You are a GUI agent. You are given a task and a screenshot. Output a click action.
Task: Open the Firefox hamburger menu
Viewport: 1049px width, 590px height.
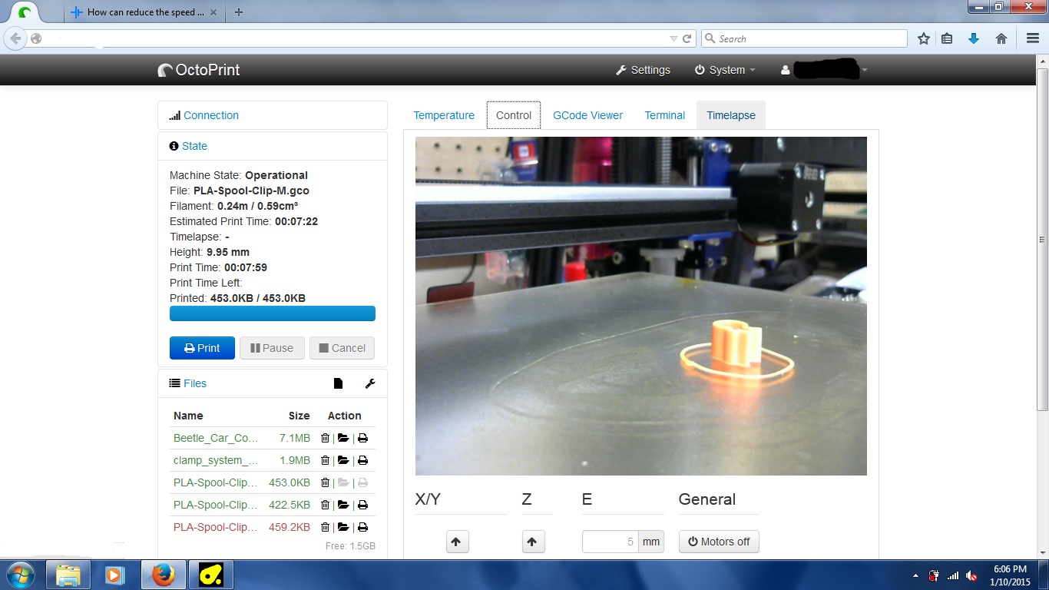(1033, 38)
